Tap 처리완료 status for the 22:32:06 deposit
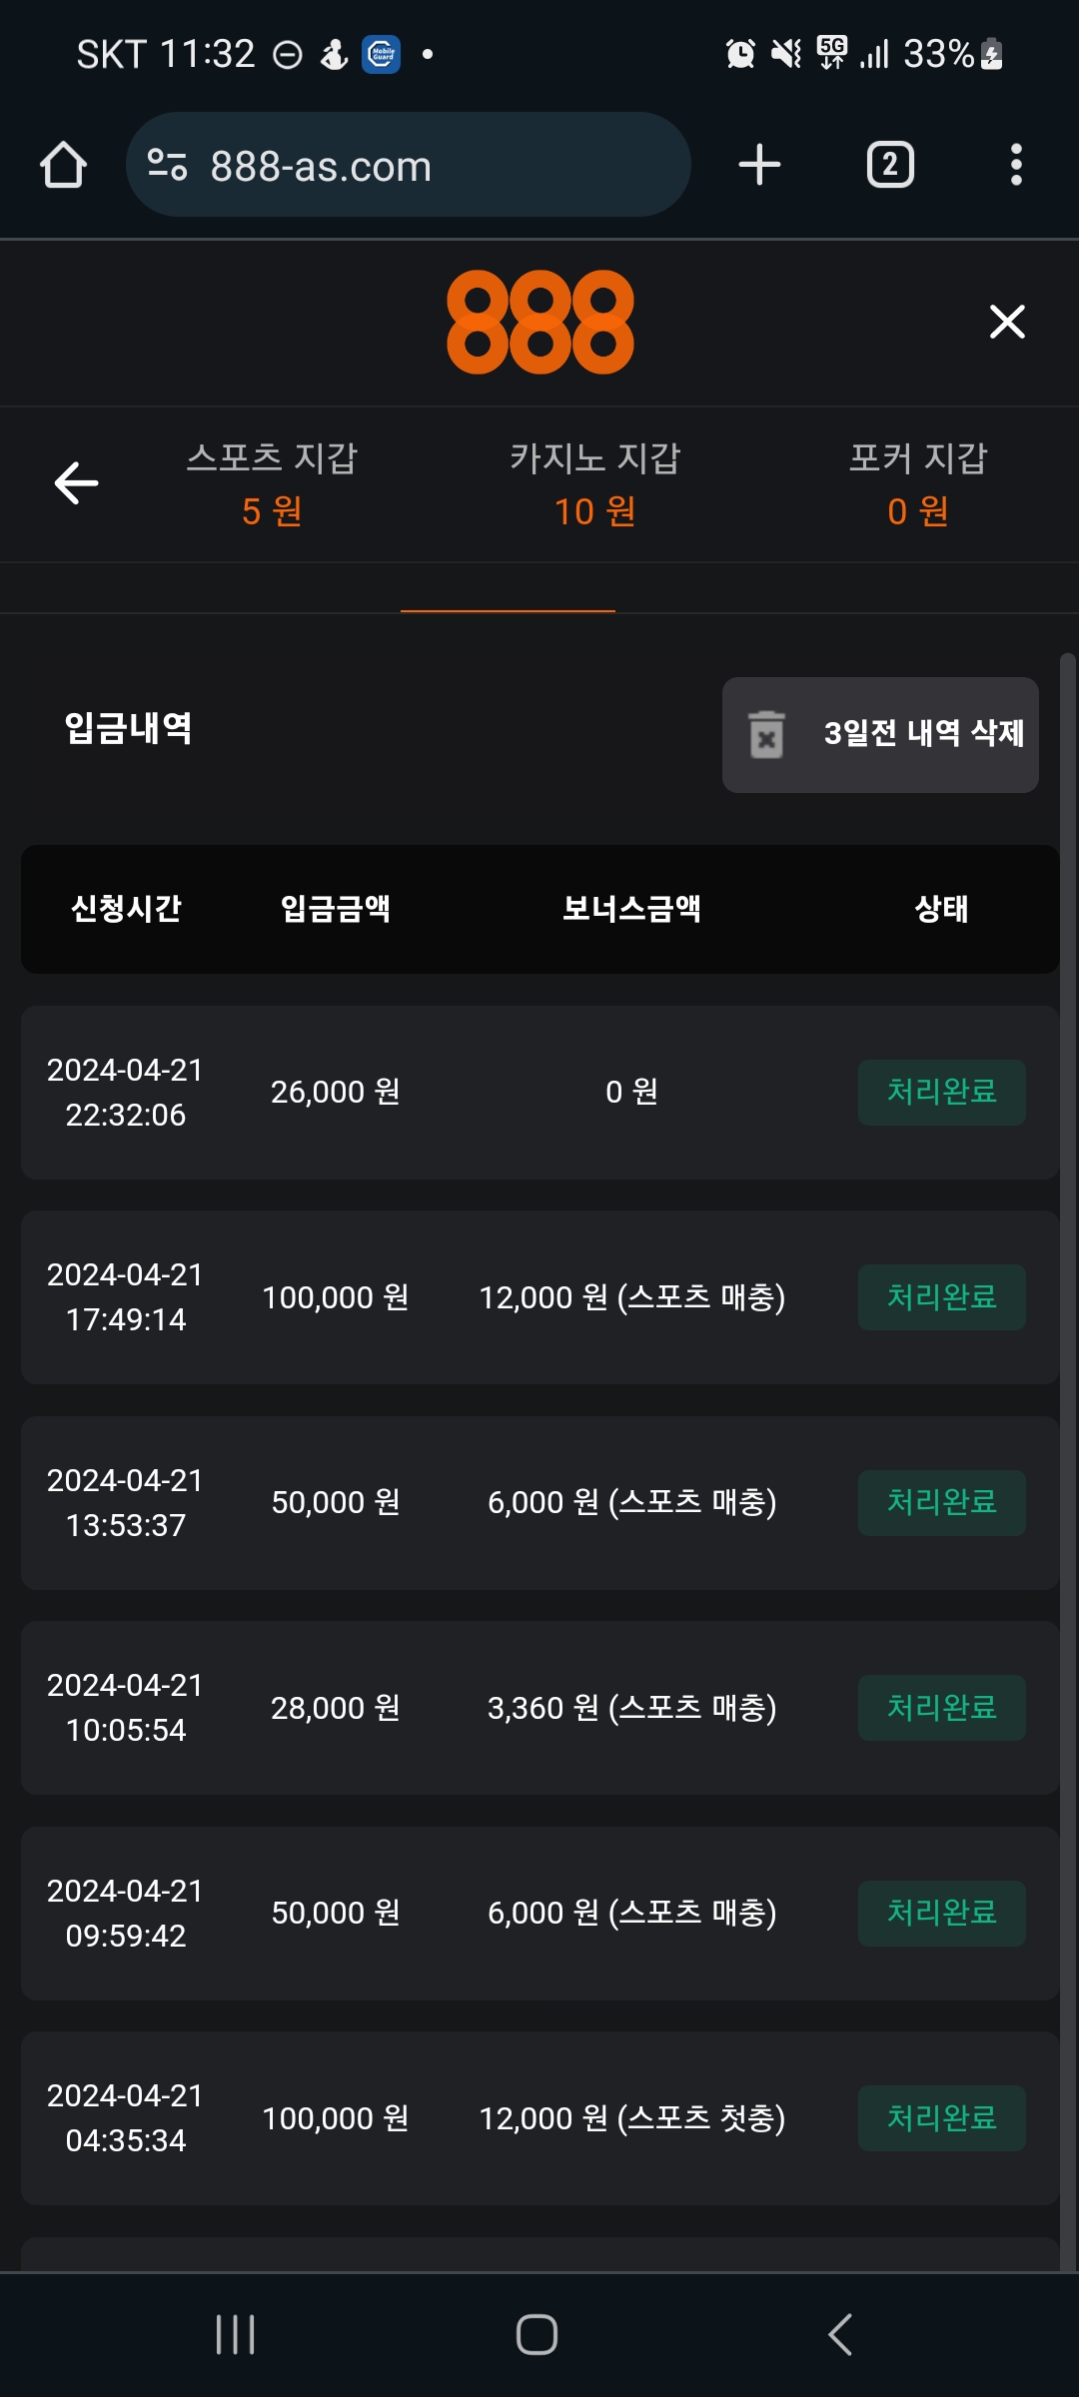Viewport: 1079px width, 2397px height. click(941, 1092)
